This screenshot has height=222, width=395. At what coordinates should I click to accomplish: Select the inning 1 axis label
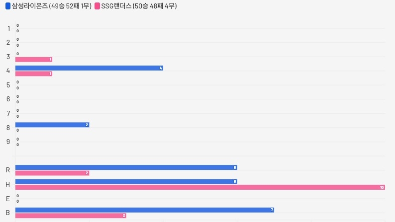click(x=8, y=28)
